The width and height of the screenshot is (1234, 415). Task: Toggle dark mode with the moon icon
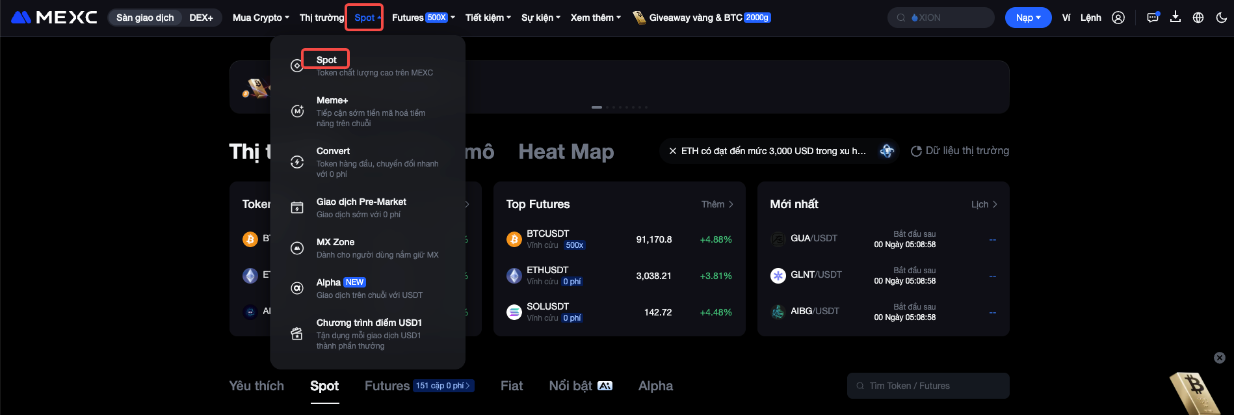click(1221, 18)
